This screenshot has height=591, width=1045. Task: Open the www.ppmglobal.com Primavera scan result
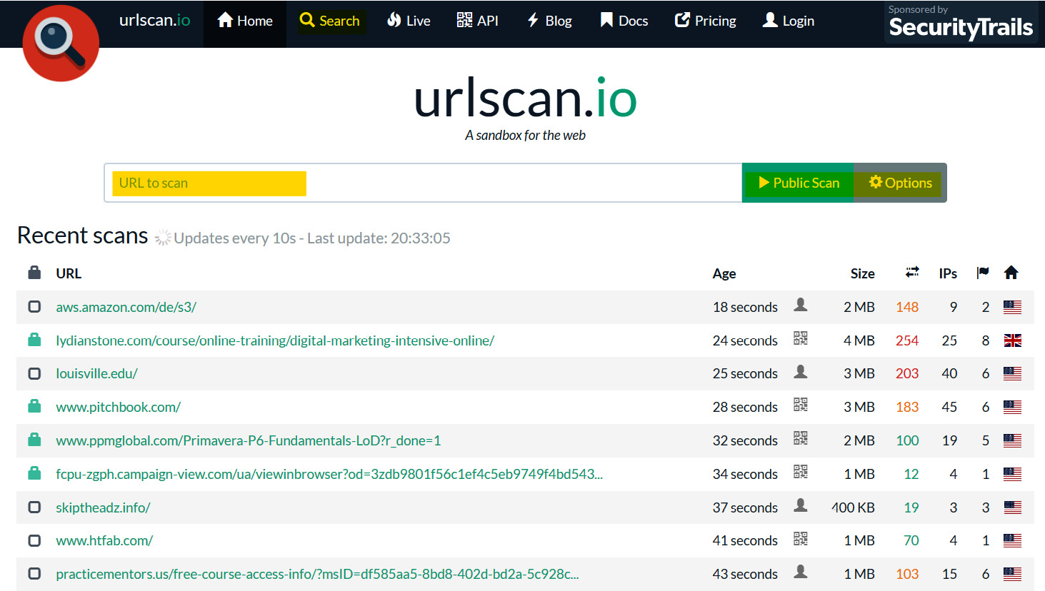248,440
